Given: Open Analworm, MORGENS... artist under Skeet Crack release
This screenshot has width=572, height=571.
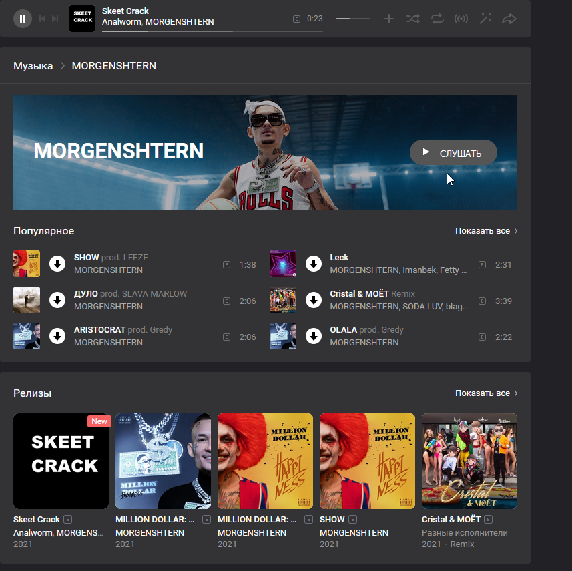Looking at the screenshot, I should click(58, 533).
